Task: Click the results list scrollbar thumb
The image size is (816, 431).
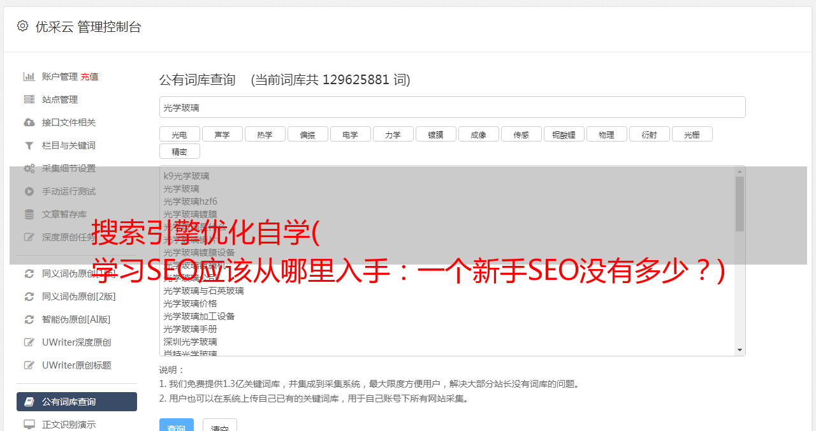Action: (x=739, y=204)
